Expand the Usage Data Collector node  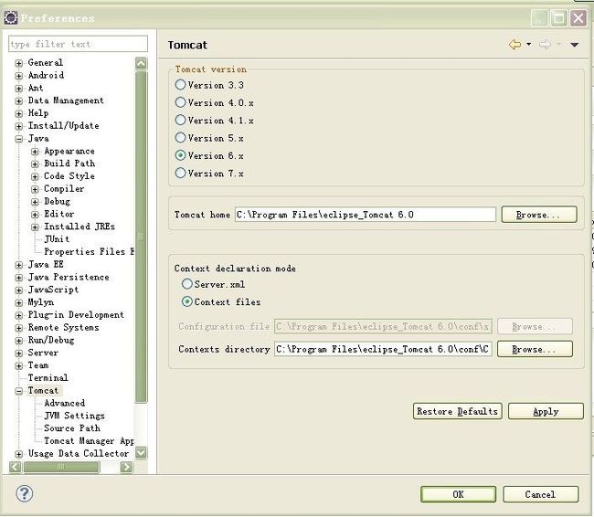coord(18,454)
